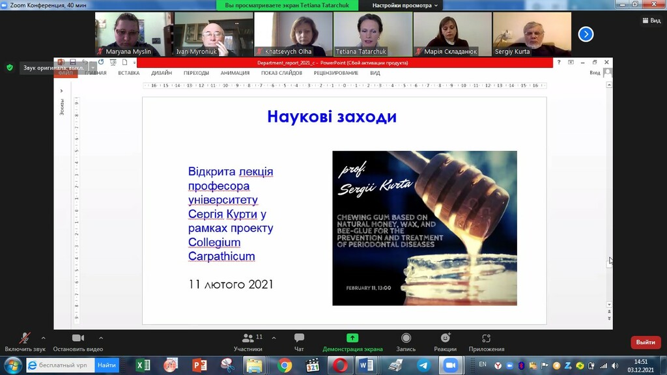Open Участники participants panel
This screenshot has width=667, height=375.
(248, 342)
